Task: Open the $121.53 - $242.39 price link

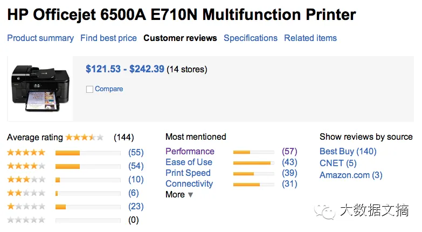Action: tap(125, 69)
